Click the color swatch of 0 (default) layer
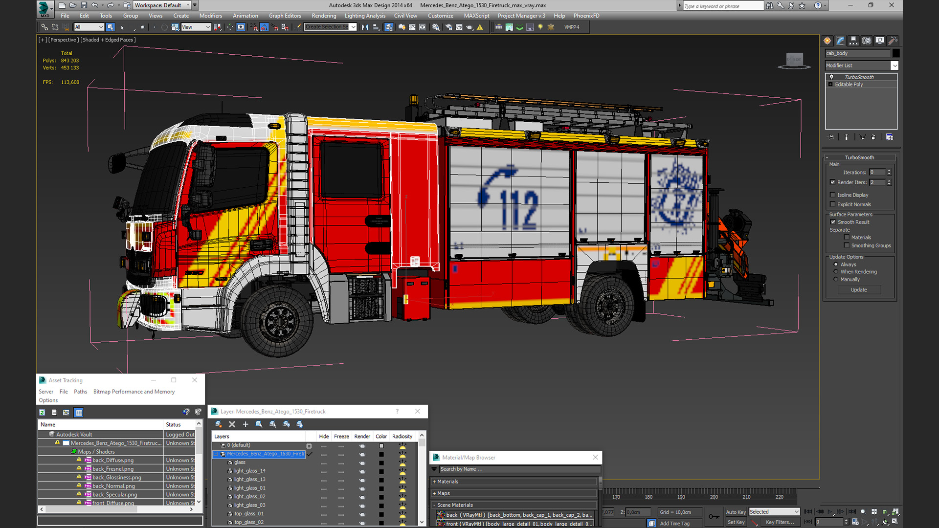Image resolution: width=939 pixels, height=528 pixels. coord(381,446)
